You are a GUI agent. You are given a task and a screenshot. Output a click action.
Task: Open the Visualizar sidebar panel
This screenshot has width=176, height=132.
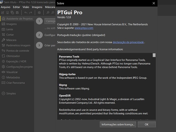[17, 72]
